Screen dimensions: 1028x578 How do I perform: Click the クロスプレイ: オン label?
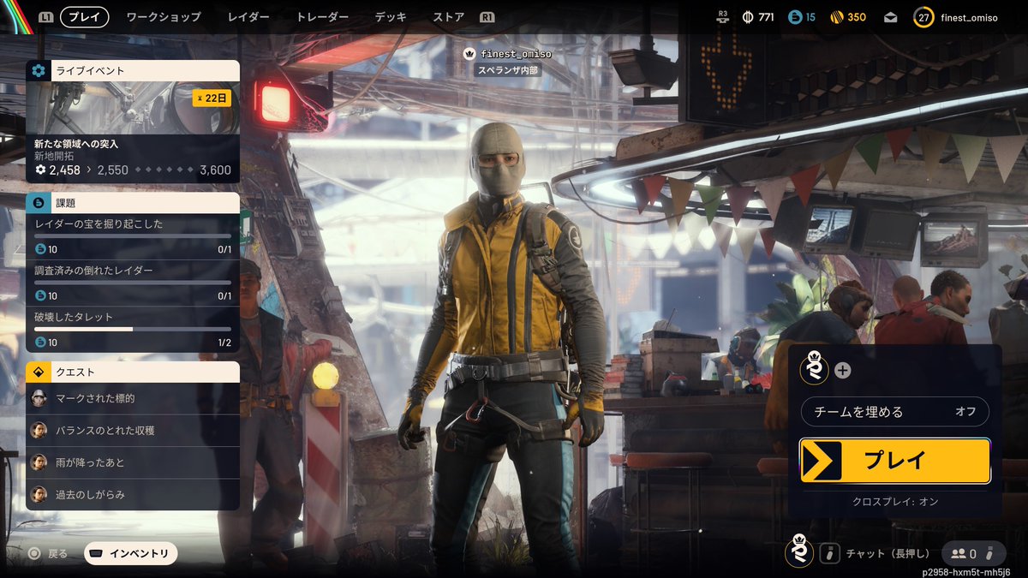click(x=895, y=502)
